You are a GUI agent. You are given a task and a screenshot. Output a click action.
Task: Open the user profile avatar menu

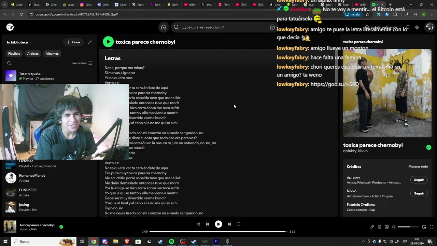click(x=429, y=27)
